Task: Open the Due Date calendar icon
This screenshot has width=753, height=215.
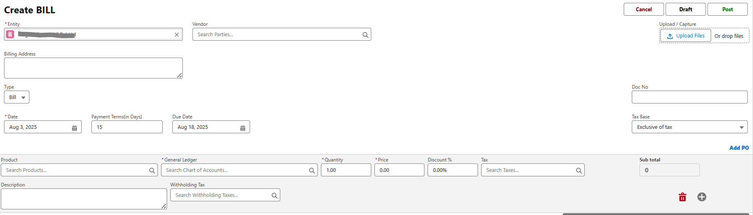Action: click(x=243, y=128)
